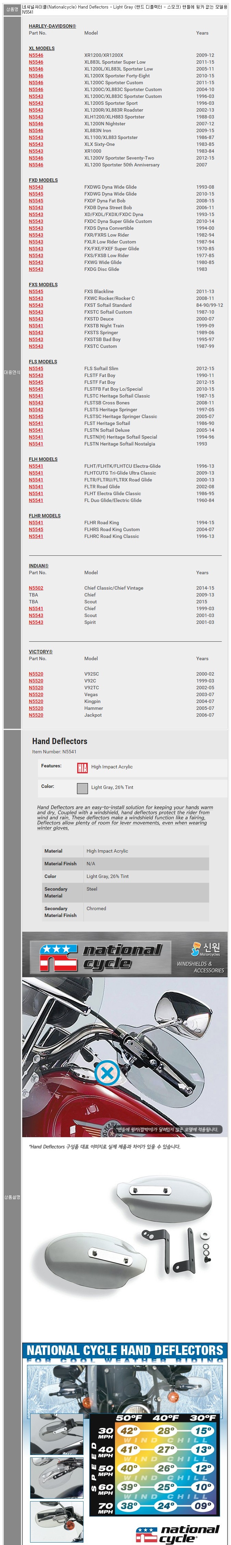The width and height of the screenshot is (231, 1545).
Task: Click the HARLEY-DAVIDSON® heading
Action: [x=52, y=26]
